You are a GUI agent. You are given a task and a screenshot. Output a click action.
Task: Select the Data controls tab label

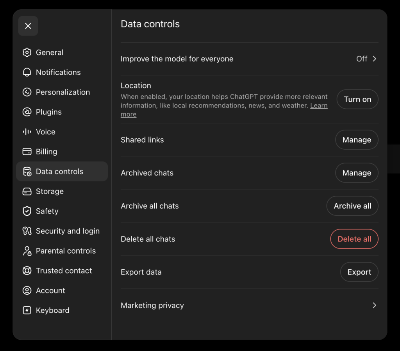(59, 172)
